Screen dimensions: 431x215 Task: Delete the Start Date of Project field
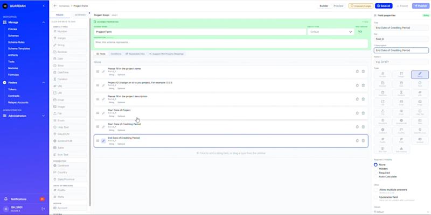point(363,113)
